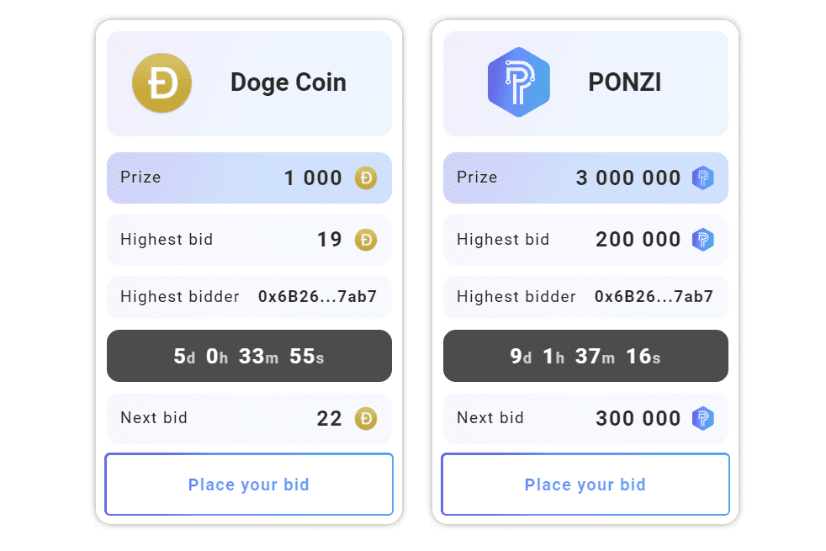Click the PONZI countdown showing 9d 1h
Viewport: 826px width, 551px height.
click(x=585, y=356)
